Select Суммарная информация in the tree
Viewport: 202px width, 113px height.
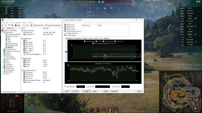pos(13,34)
